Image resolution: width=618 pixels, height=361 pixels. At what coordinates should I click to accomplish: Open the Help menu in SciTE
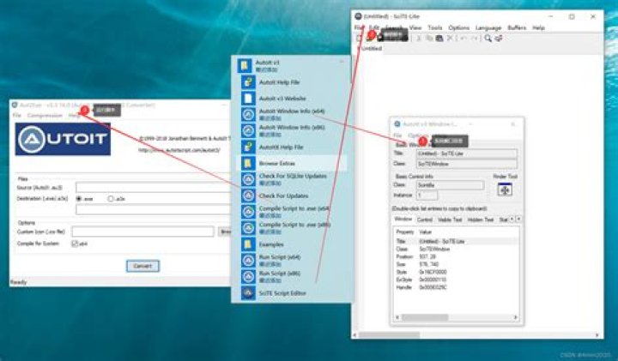(538, 27)
